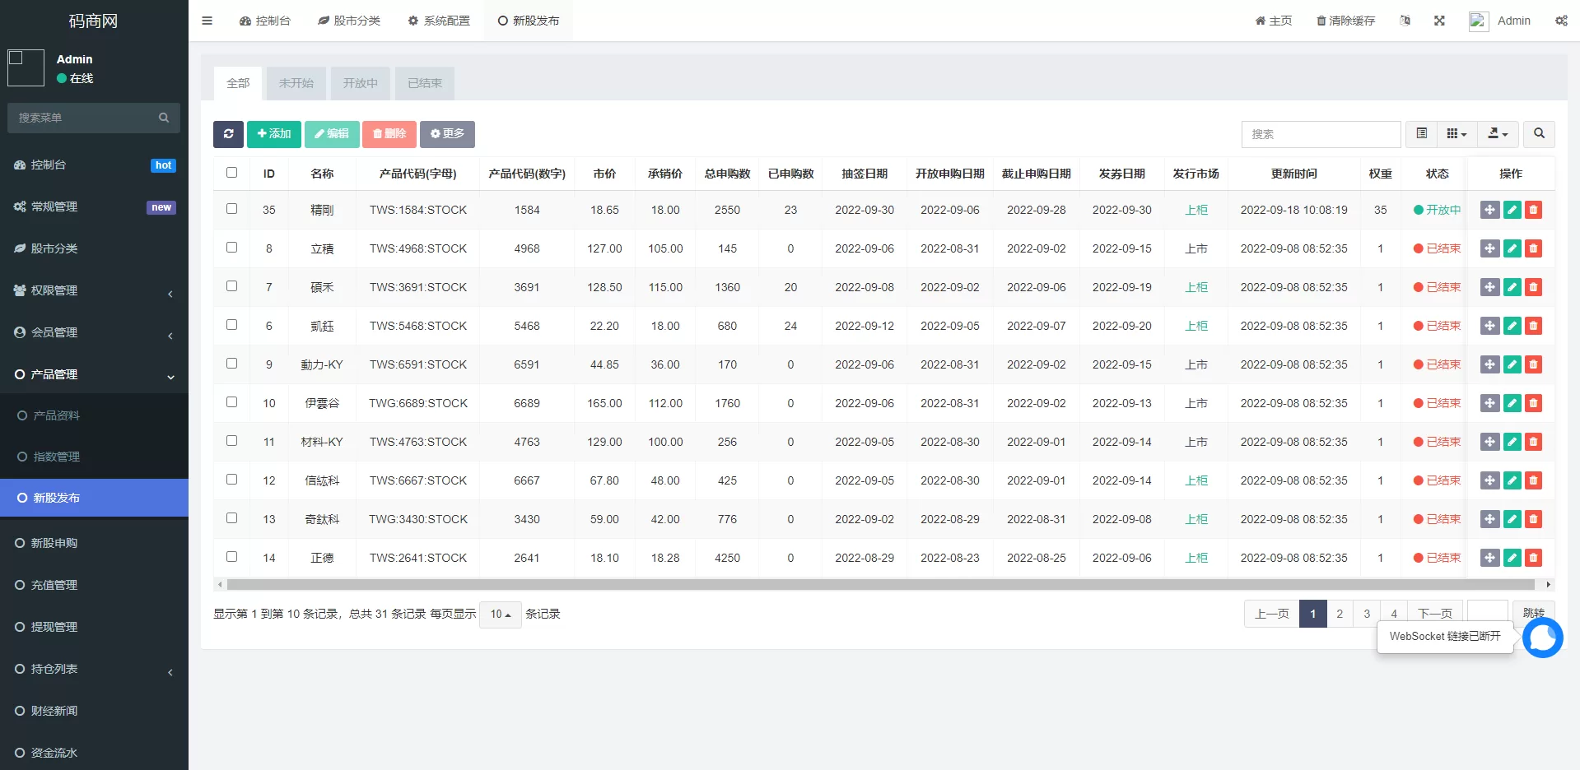Check the box for row ID 13
The image size is (1580, 770).
coord(231,518)
